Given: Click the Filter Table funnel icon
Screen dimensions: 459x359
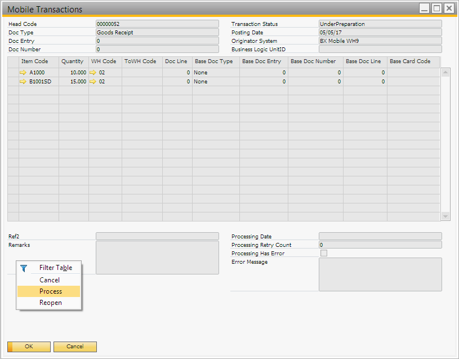Looking at the screenshot, I should tap(24, 268).
